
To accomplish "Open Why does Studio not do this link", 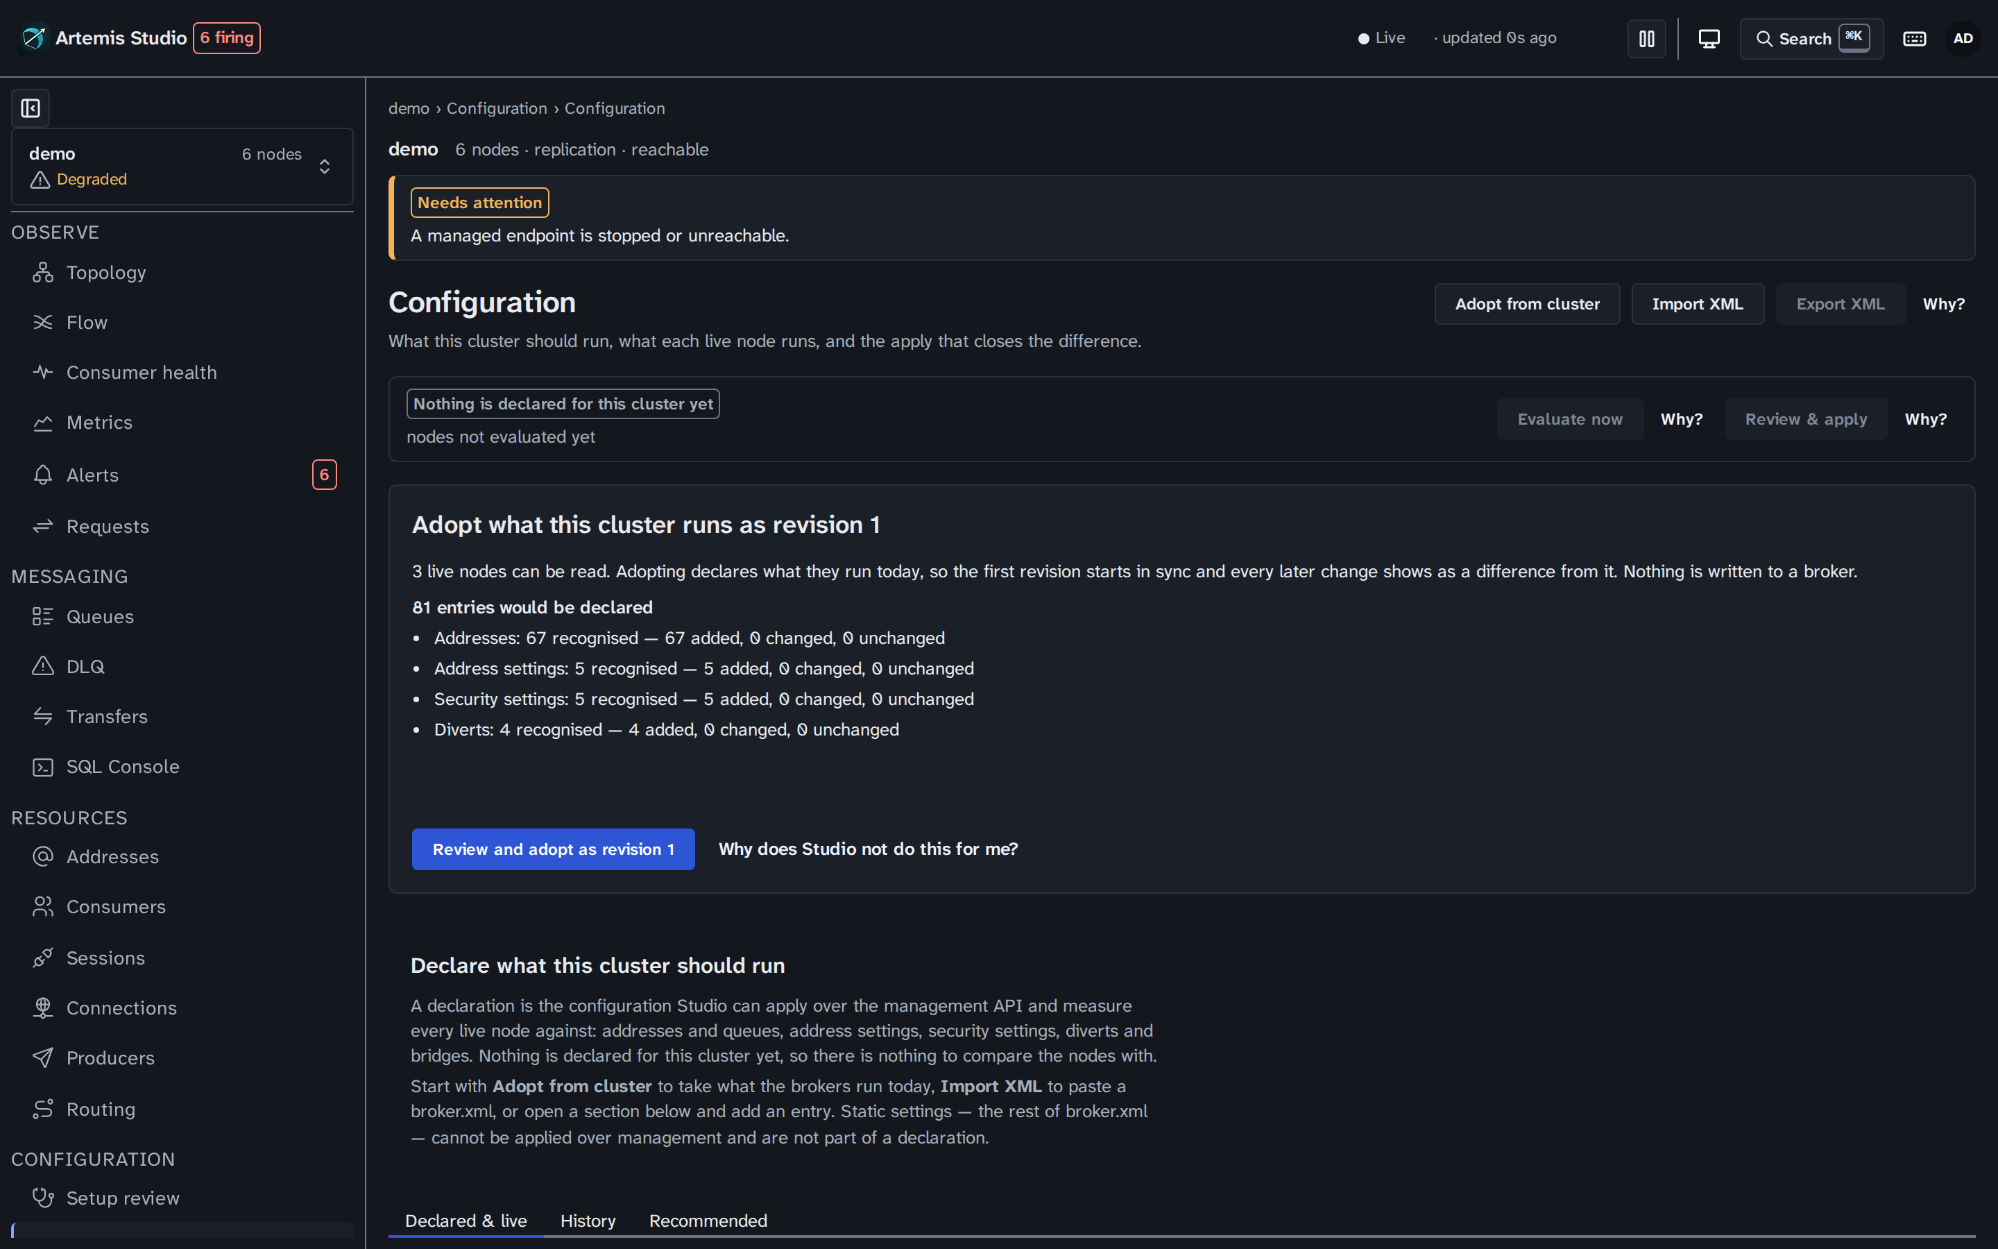I will tap(868, 849).
